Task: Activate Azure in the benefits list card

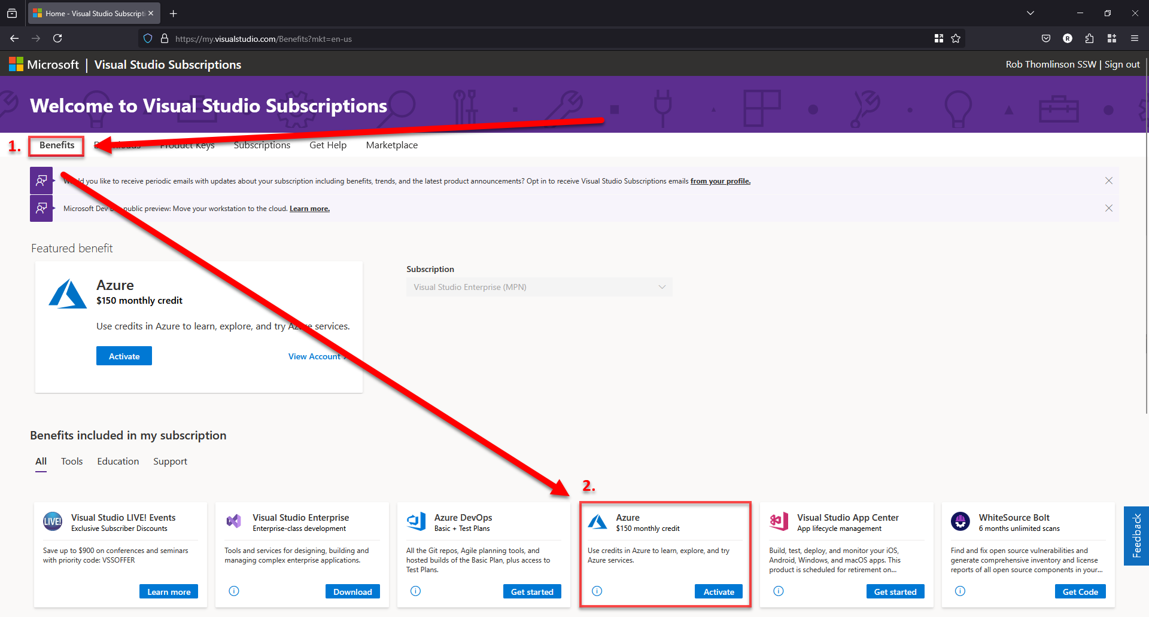Action: point(719,591)
